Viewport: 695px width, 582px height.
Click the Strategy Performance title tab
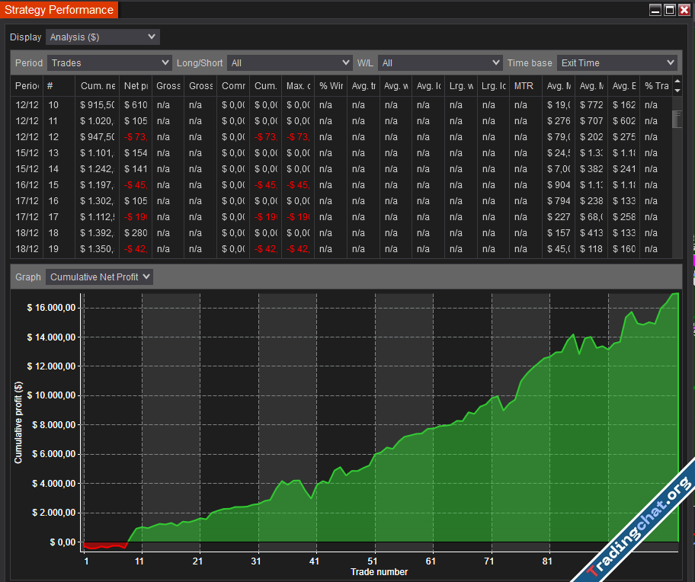pyautogui.click(x=59, y=10)
